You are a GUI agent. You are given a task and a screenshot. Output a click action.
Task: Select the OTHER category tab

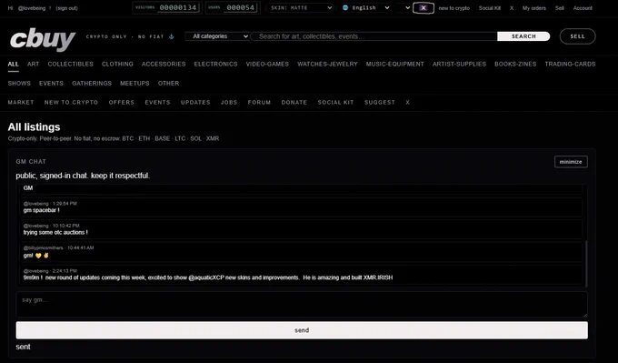point(169,84)
